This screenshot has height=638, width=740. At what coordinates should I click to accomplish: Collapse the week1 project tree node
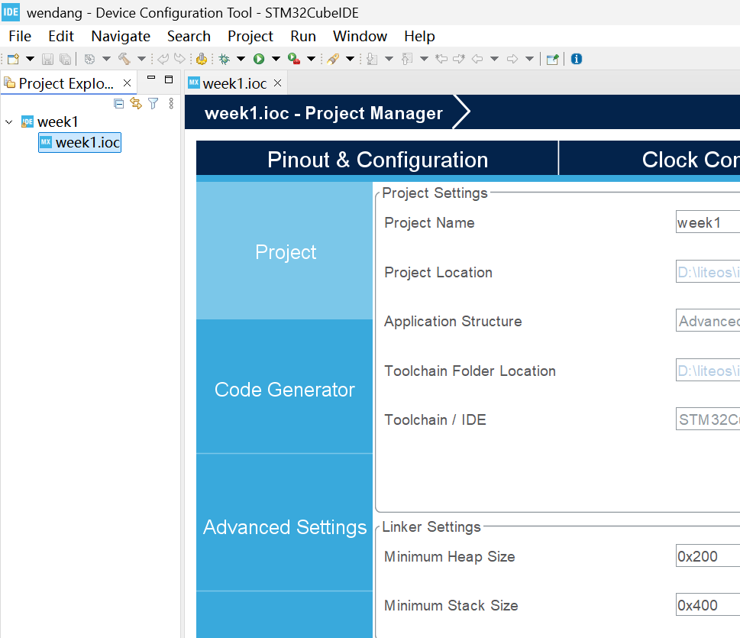(8, 122)
